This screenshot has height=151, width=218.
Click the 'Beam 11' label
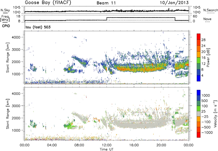106,3
